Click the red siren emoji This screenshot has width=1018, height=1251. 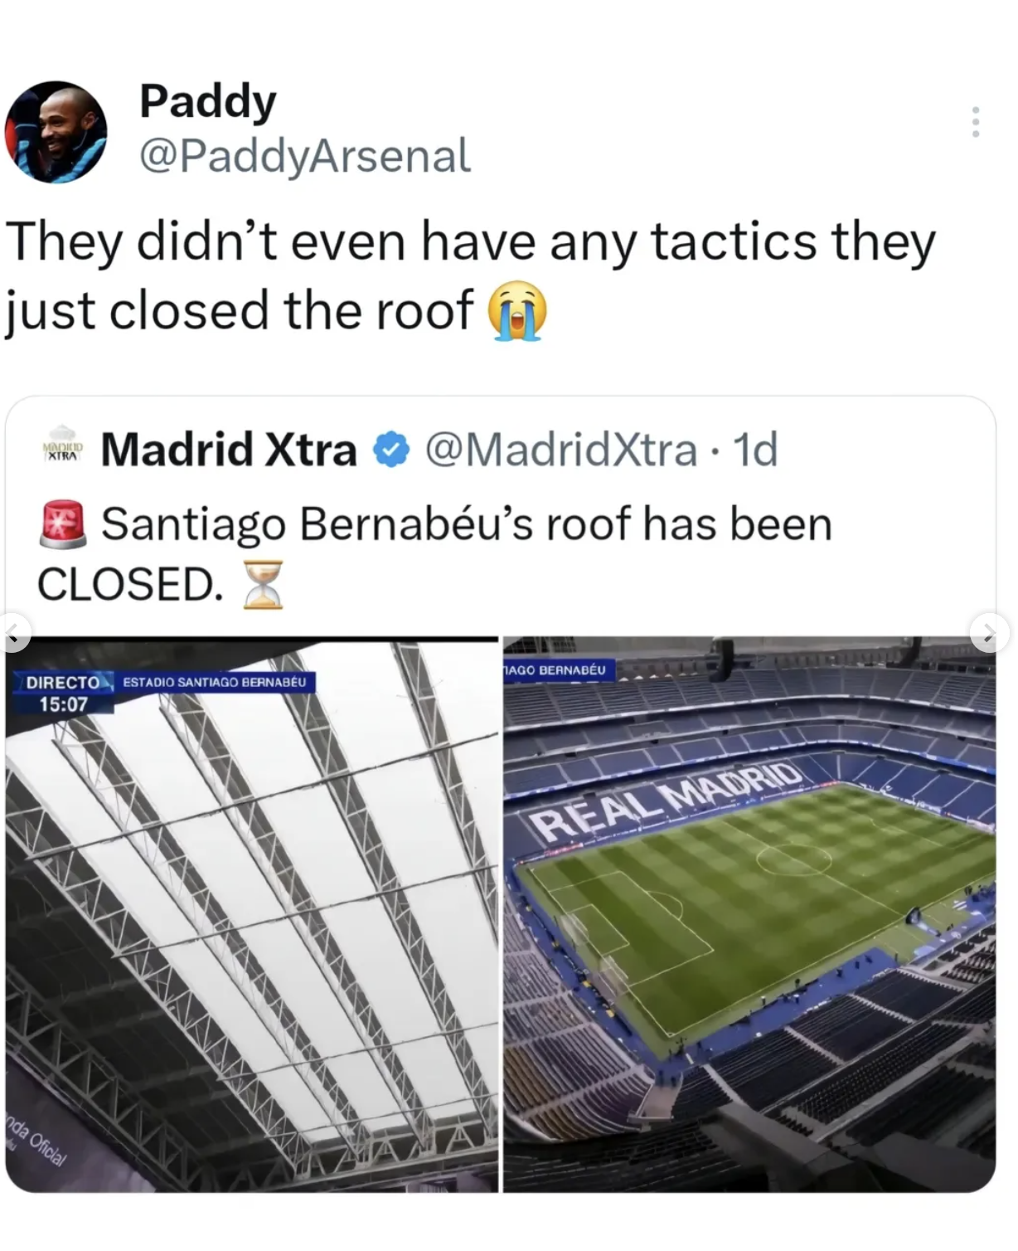tap(62, 524)
